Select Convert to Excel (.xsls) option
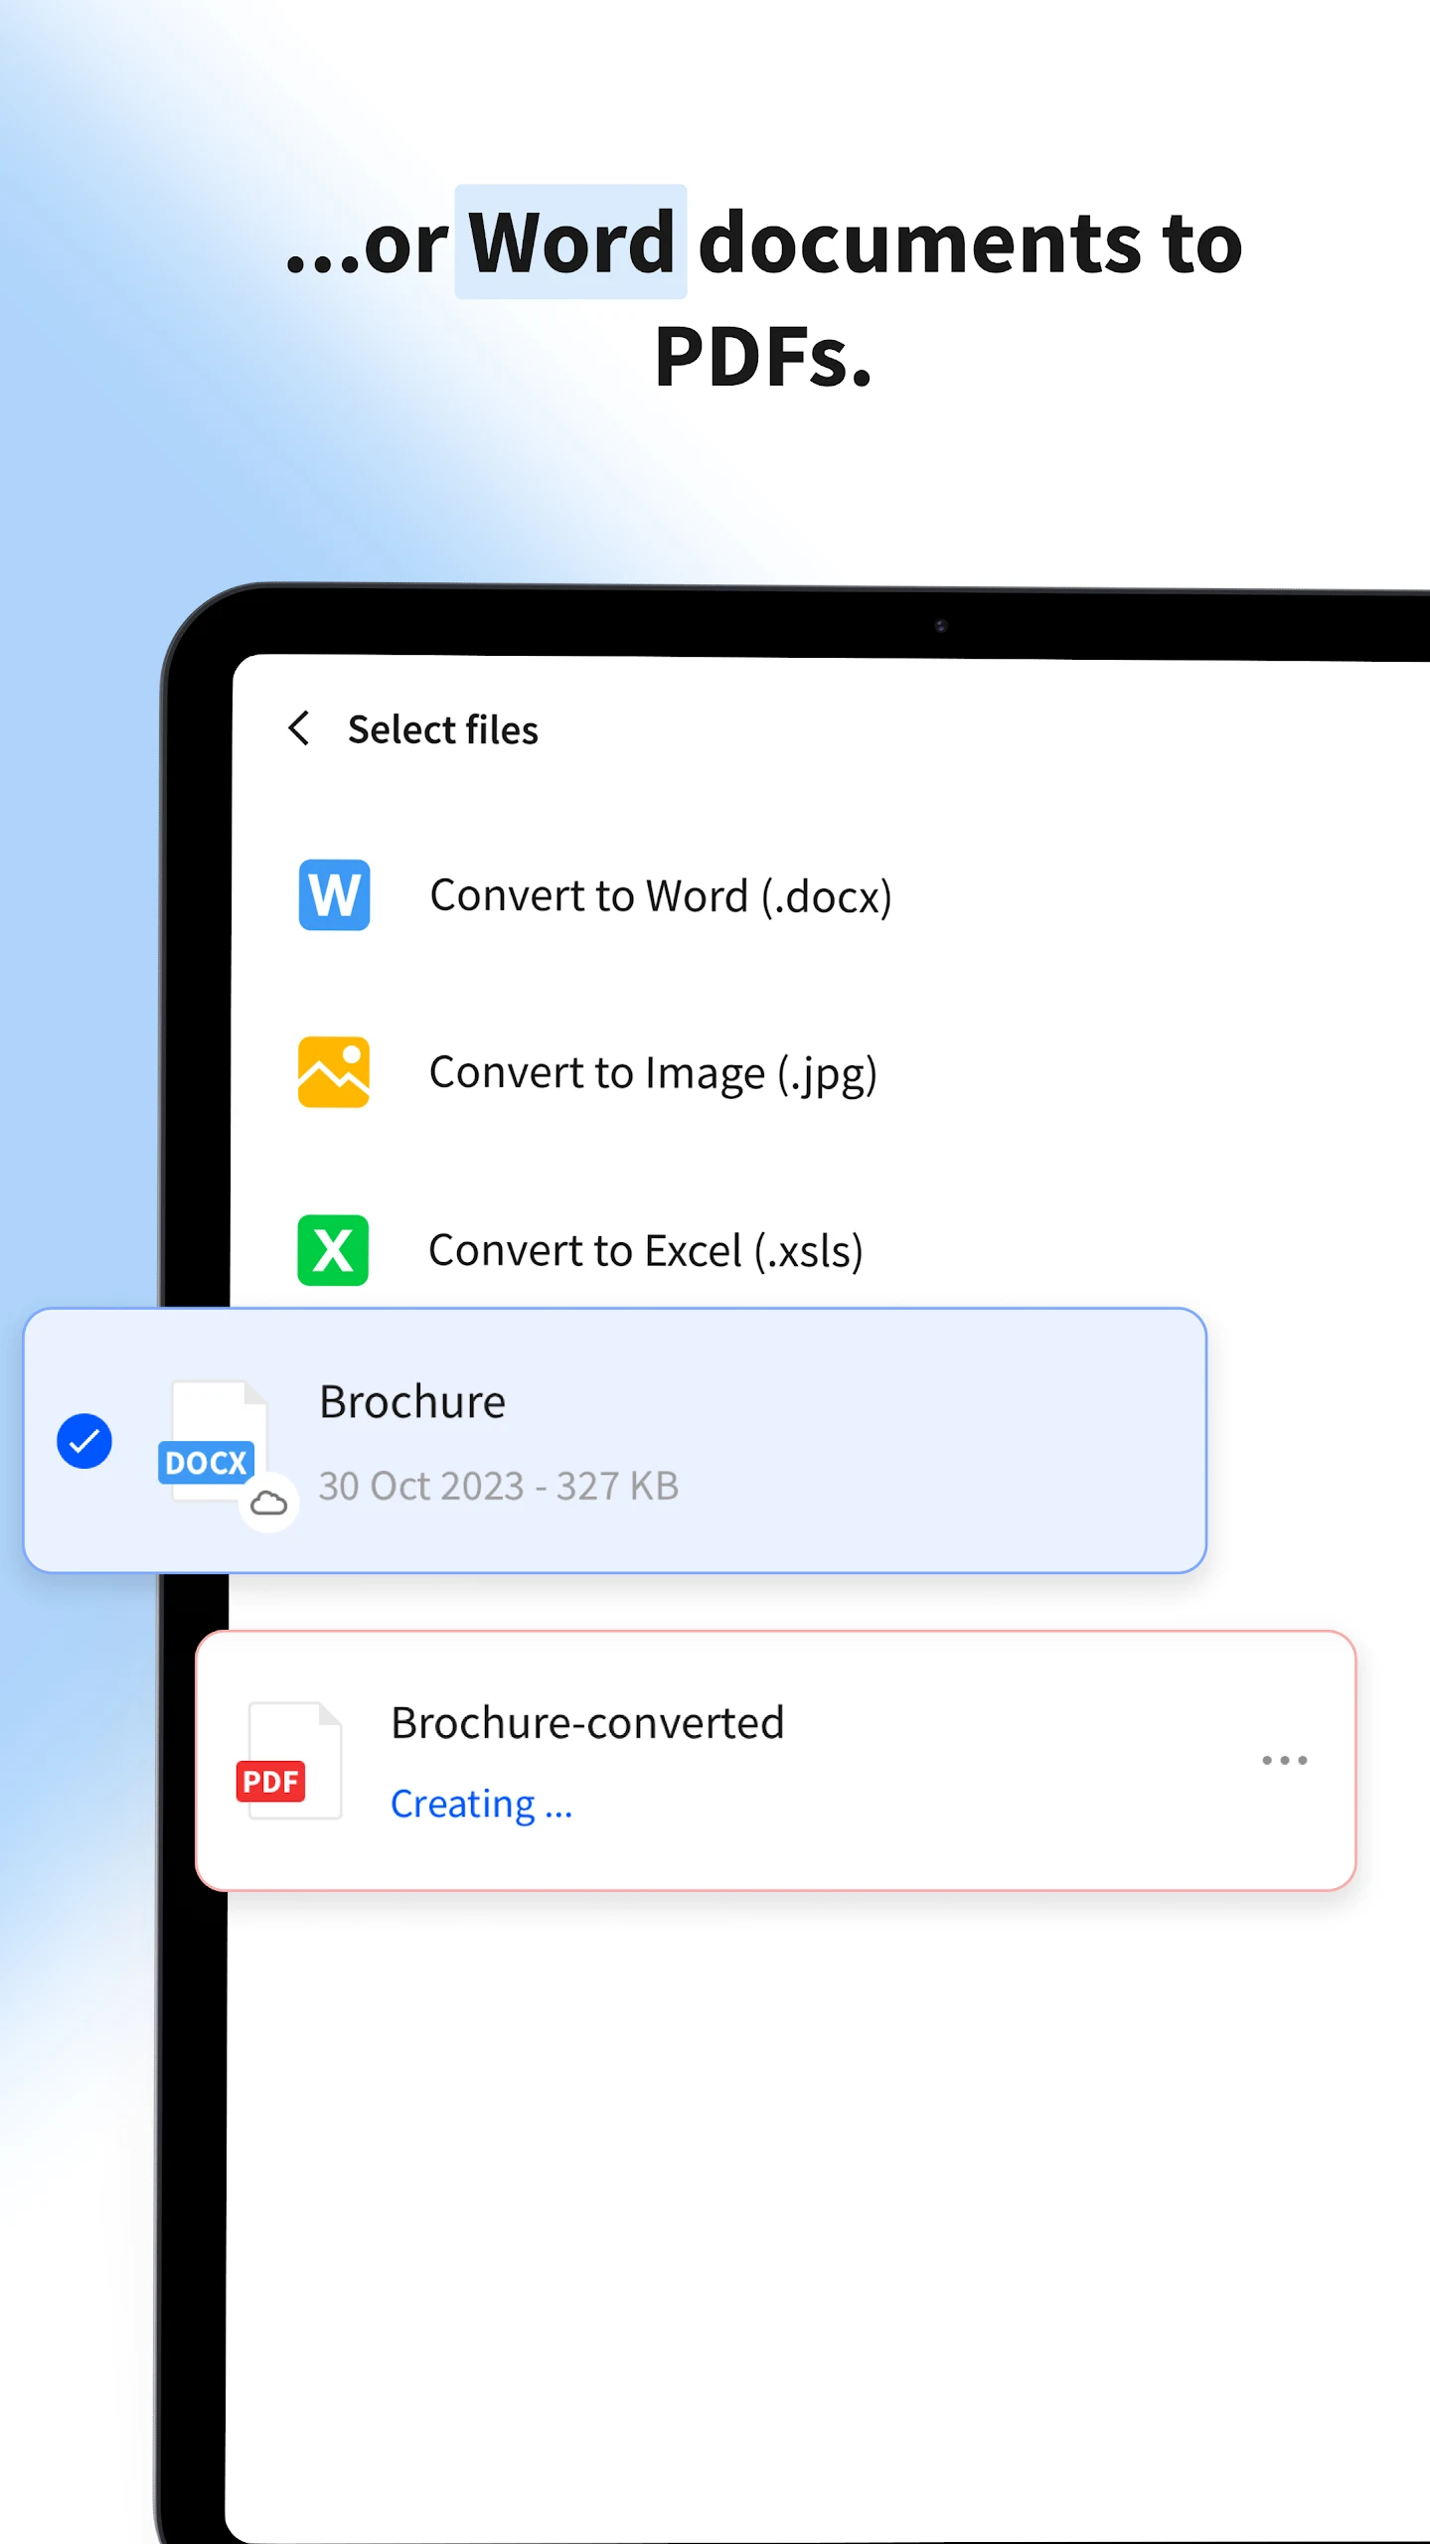Screen dimensions: 1430x2544 pyautogui.click(x=646, y=1250)
